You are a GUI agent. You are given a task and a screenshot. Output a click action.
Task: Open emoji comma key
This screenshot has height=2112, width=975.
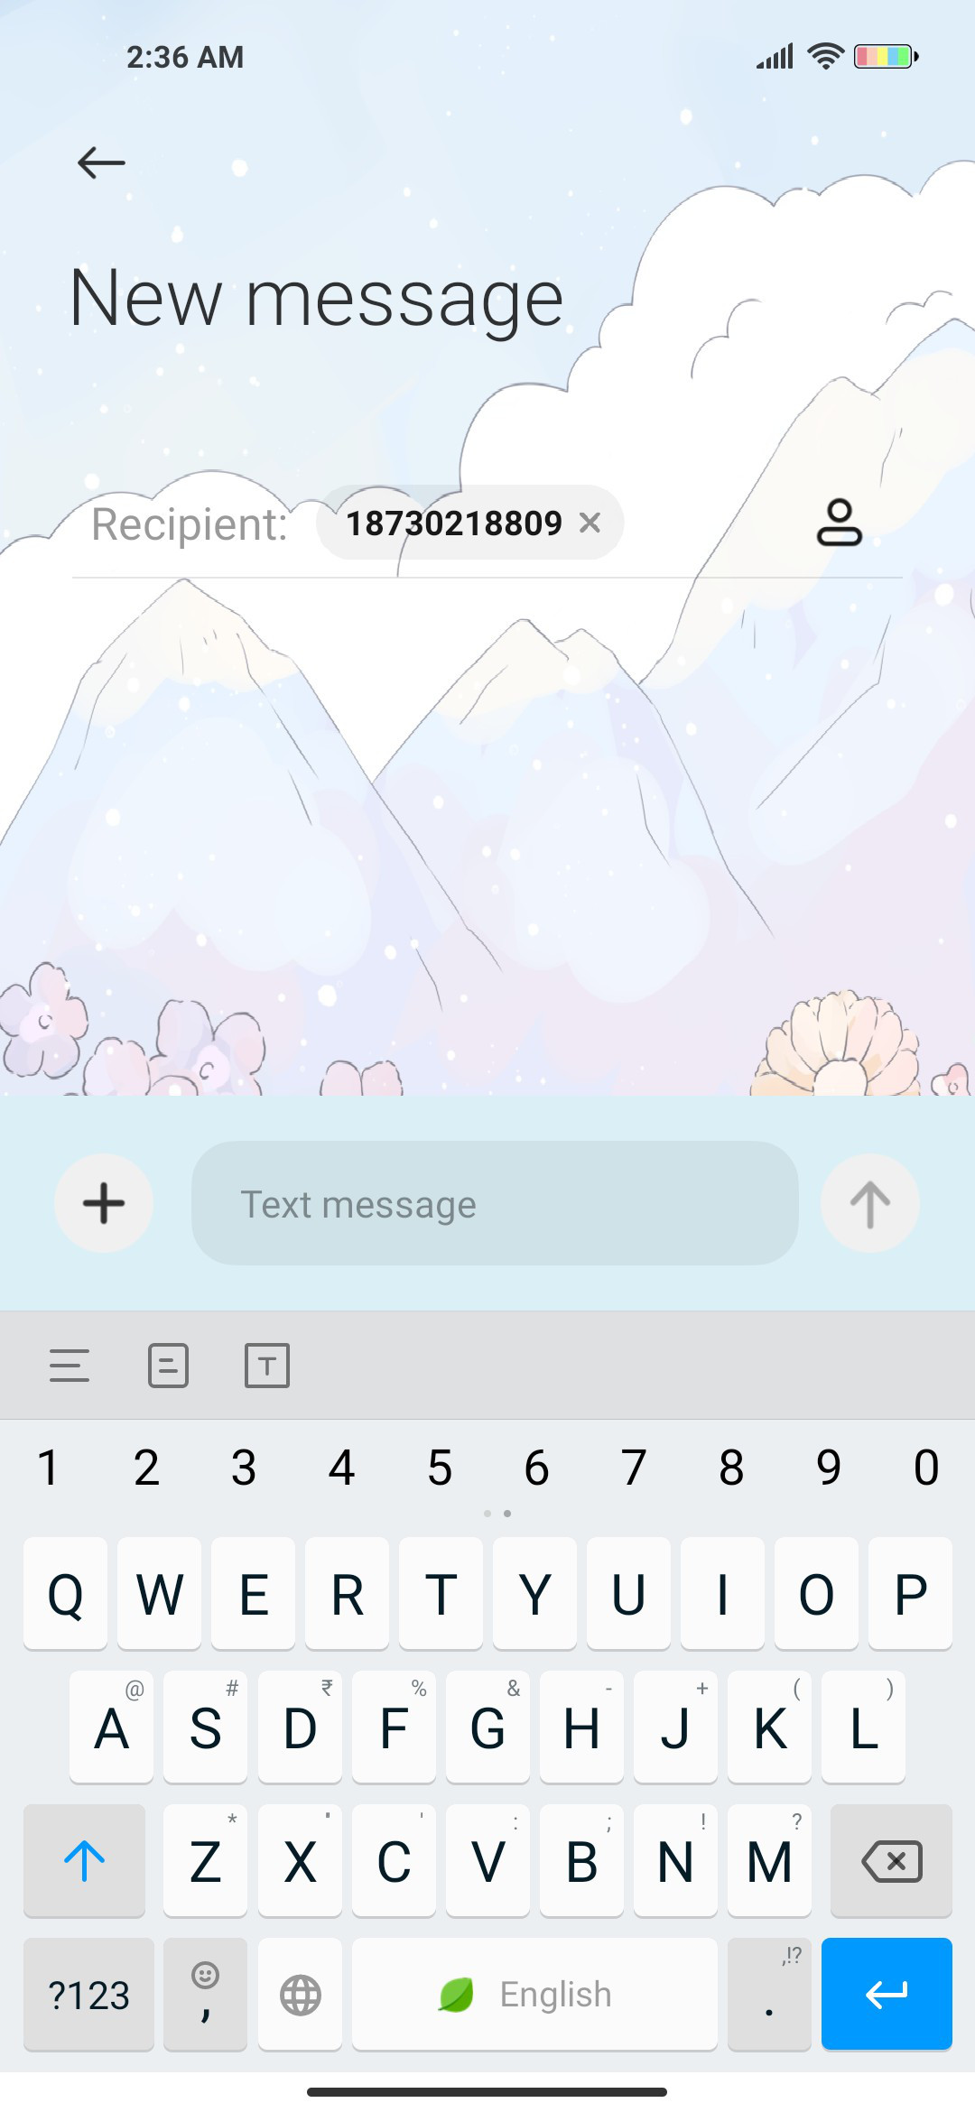coord(205,1994)
